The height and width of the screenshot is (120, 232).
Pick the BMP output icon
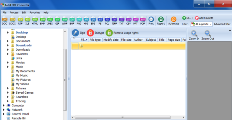pos(43,21)
